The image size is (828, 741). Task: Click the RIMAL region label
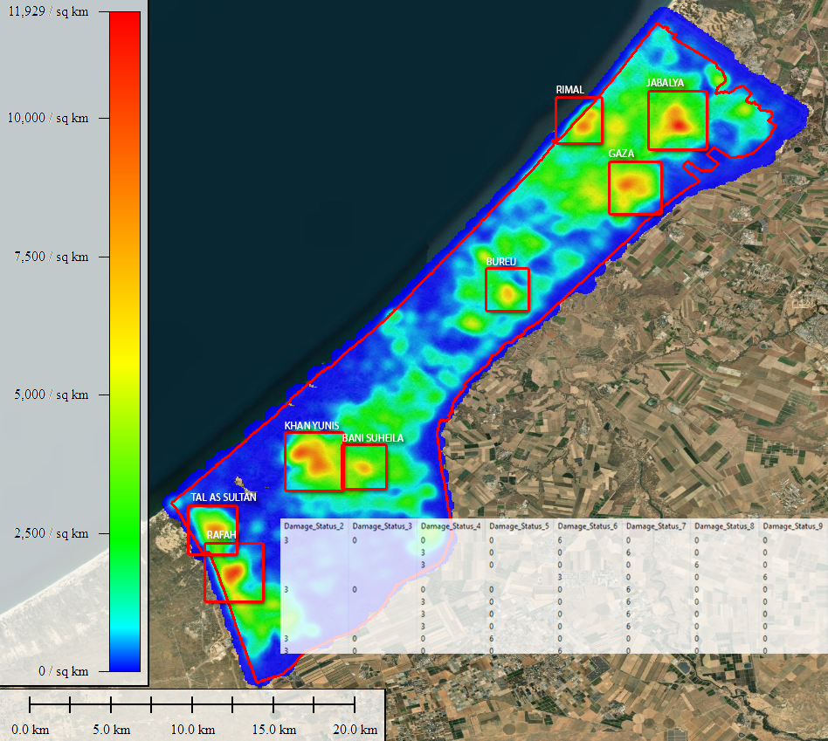pos(569,90)
